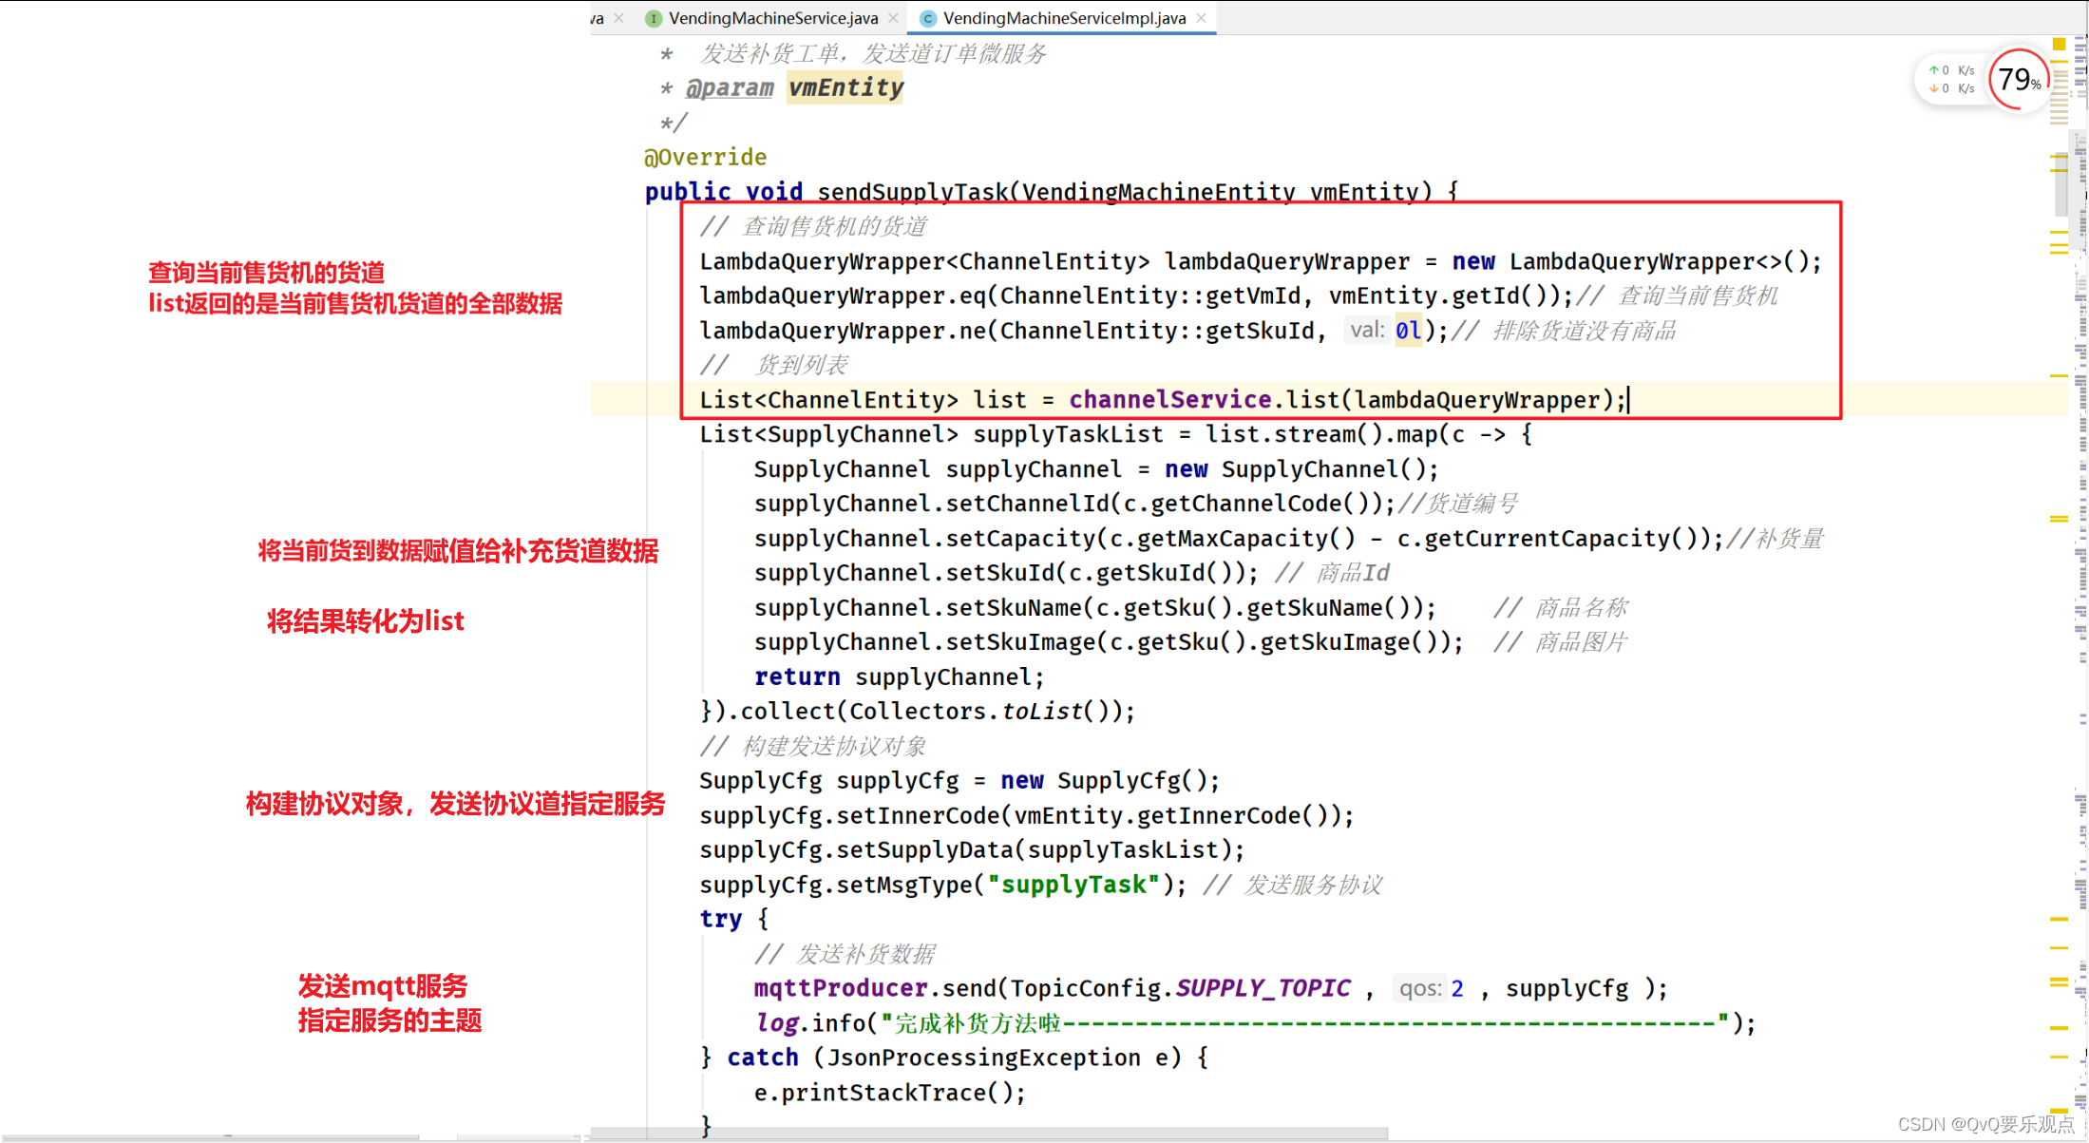Click the "supplyTask" string literal
The width and height of the screenshot is (2089, 1143).
coord(1073,885)
